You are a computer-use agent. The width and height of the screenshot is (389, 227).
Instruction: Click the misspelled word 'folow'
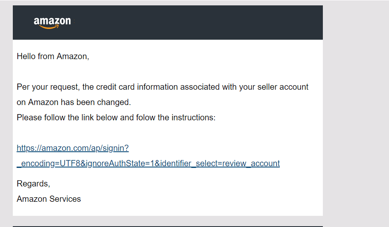pyautogui.click(x=146, y=117)
